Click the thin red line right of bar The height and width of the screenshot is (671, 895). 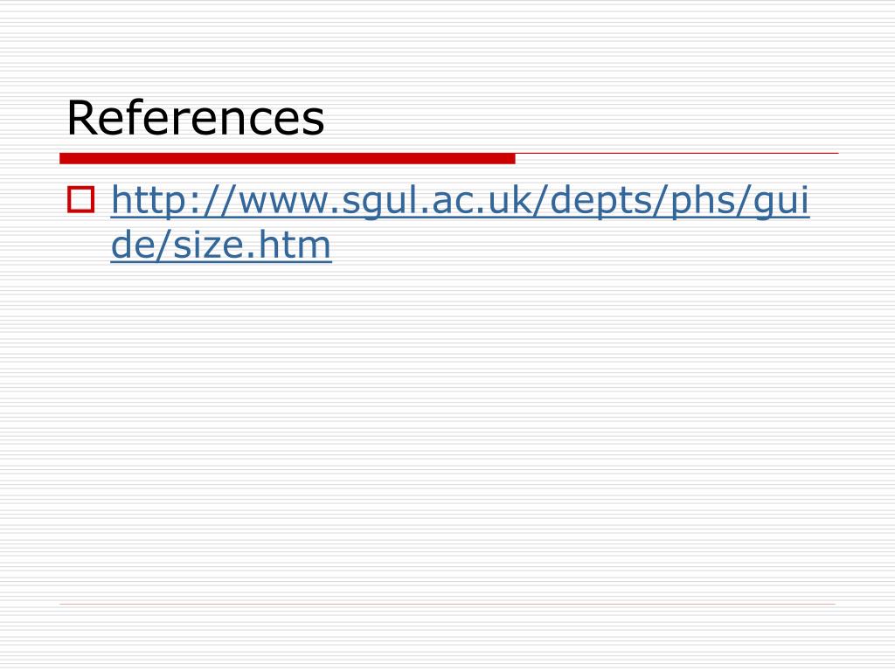(x=677, y=154)
